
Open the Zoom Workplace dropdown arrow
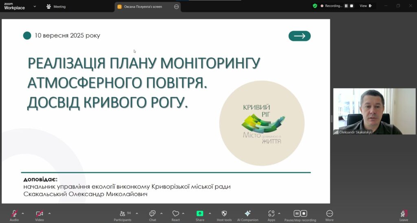(x=35, y=6)
